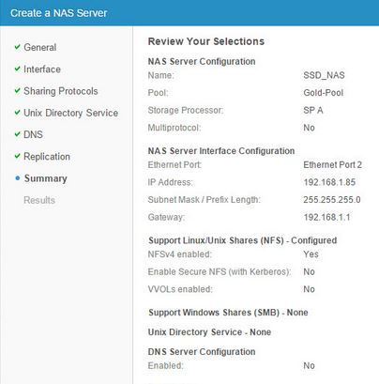
Task: Open the DNS step in the sidebar
Action: click(x=33, y=134)
